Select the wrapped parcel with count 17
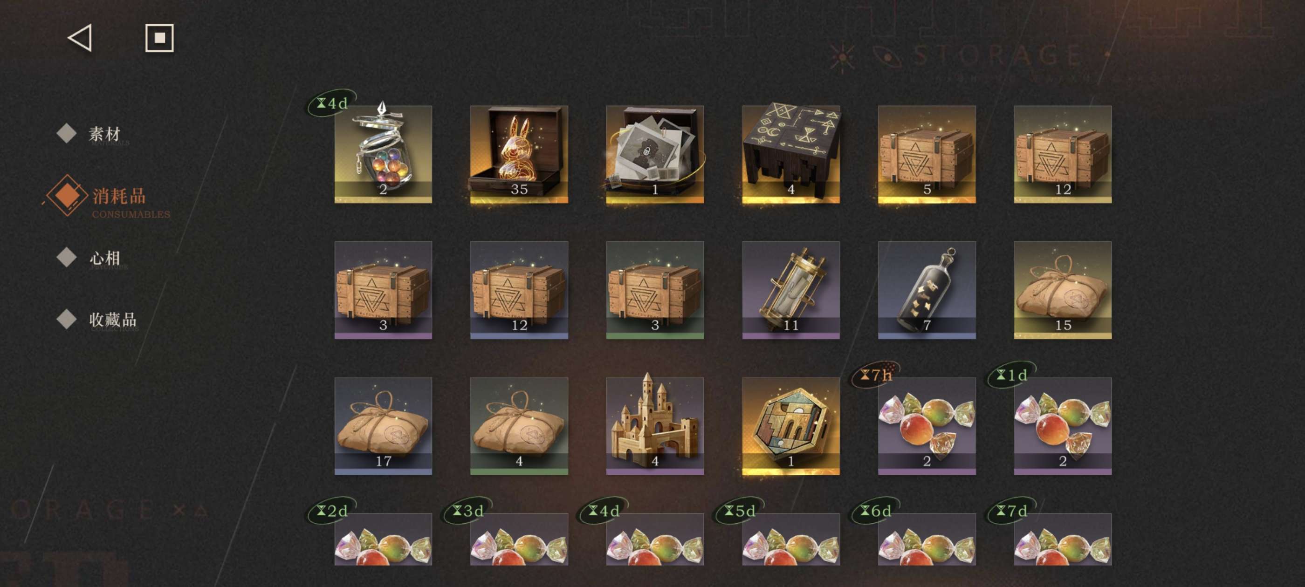 click(x=383, y=426)
